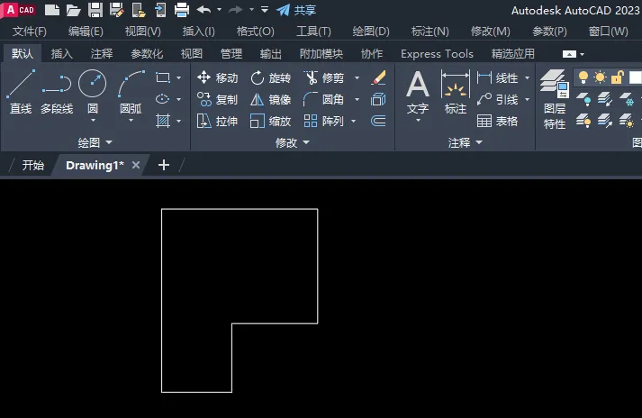Select the Hatch tool
This screenshot has height=418, width=642.
pyautogui.click(x=163, y=121)
